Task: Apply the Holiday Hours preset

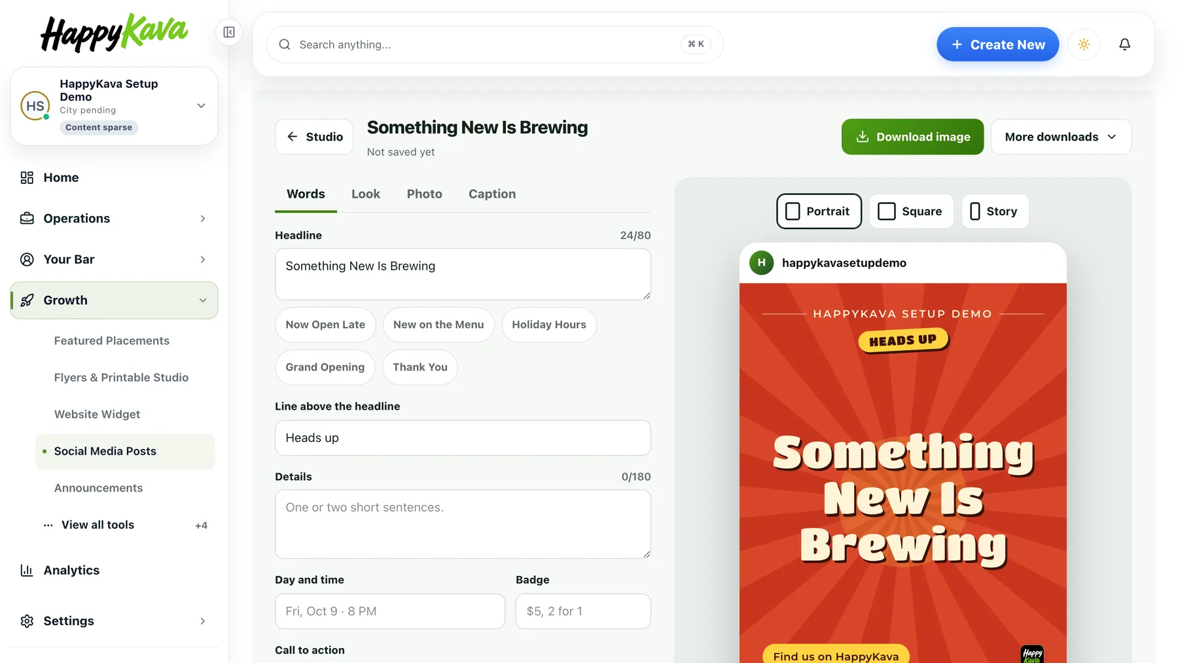Action: 549,325
